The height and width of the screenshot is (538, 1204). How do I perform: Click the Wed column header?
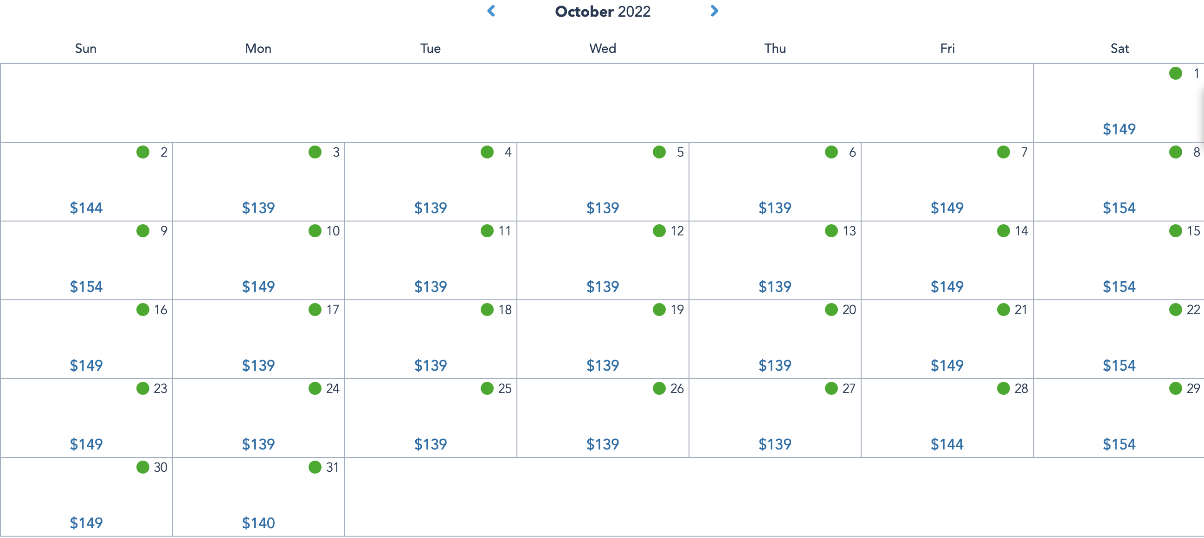pyautogui.click(x=603, y=49)
